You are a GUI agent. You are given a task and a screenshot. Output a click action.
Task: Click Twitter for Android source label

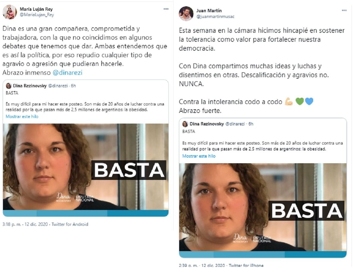click(x=70, y=224)
